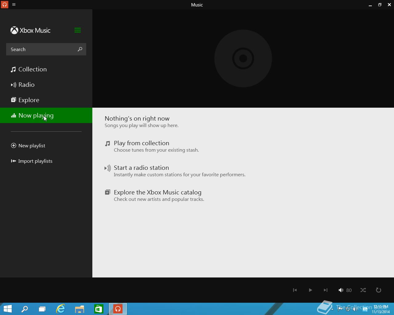Image resolution: width=394 pixels, height=315 pixels.
Task: Click the magnifier icon in the Search box
Action: 80,49
